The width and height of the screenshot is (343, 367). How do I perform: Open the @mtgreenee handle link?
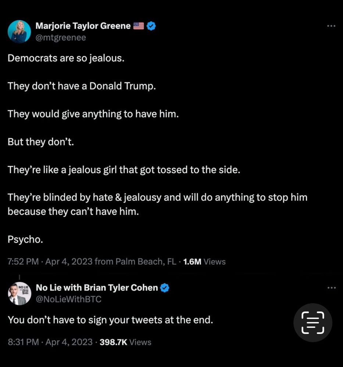[61, 37]
